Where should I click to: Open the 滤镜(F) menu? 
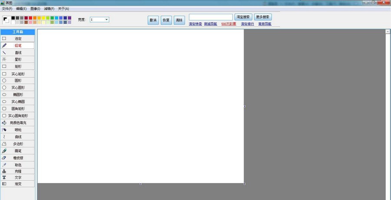49,9
